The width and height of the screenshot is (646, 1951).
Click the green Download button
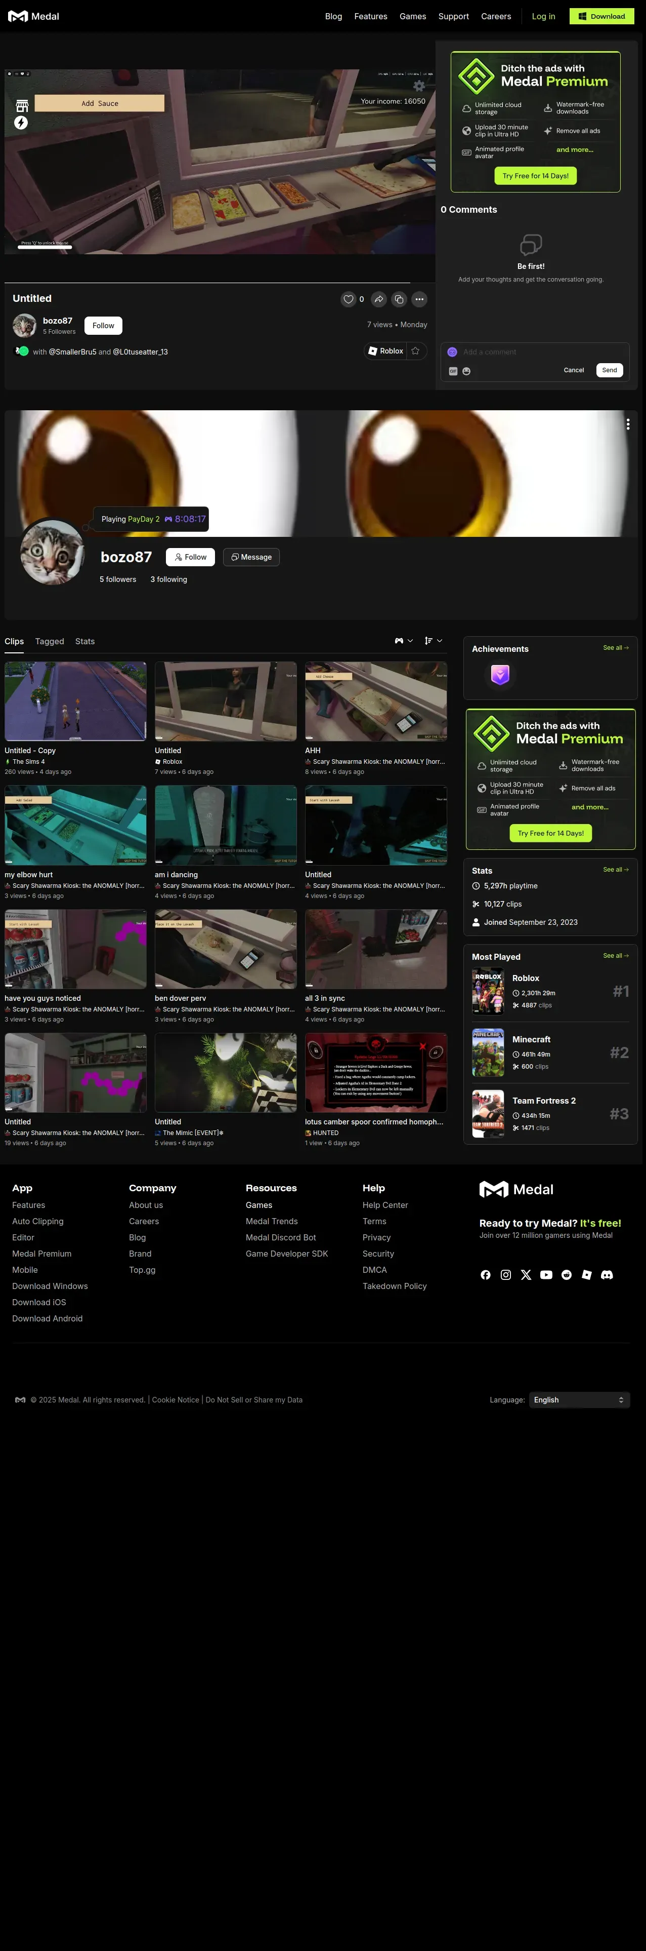pyautogui.click(x=601, y=16)
